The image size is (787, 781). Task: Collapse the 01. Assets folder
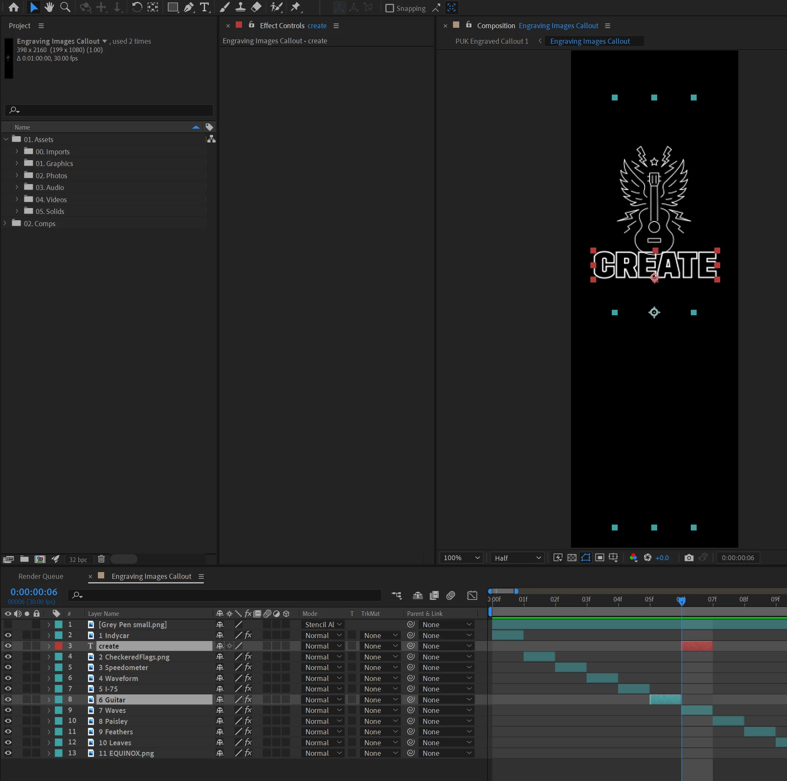[x=6, y=139]
